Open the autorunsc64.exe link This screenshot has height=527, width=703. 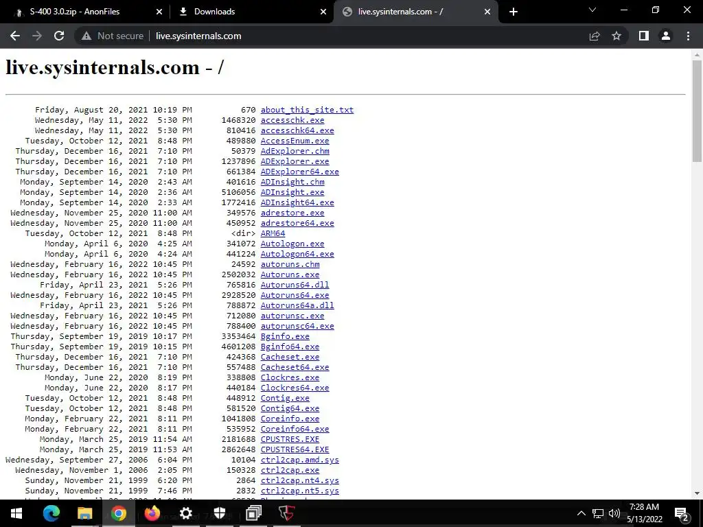297,326
